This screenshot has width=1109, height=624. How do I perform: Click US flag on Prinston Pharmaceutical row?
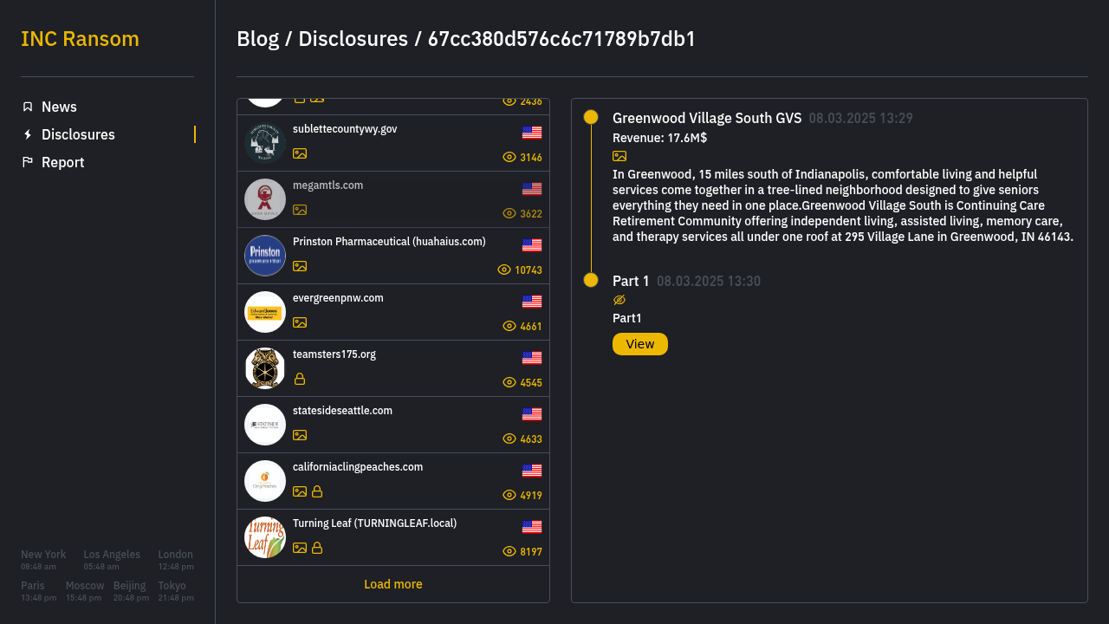click(532, 245)
